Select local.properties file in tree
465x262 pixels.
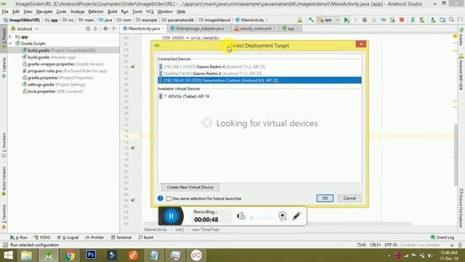pos(52,91)
